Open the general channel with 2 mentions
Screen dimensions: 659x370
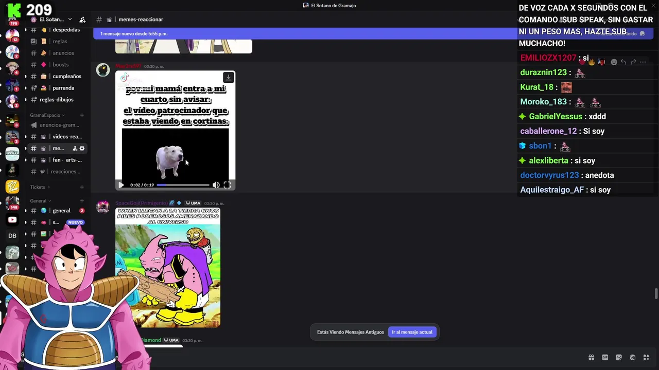coord(57,211)
